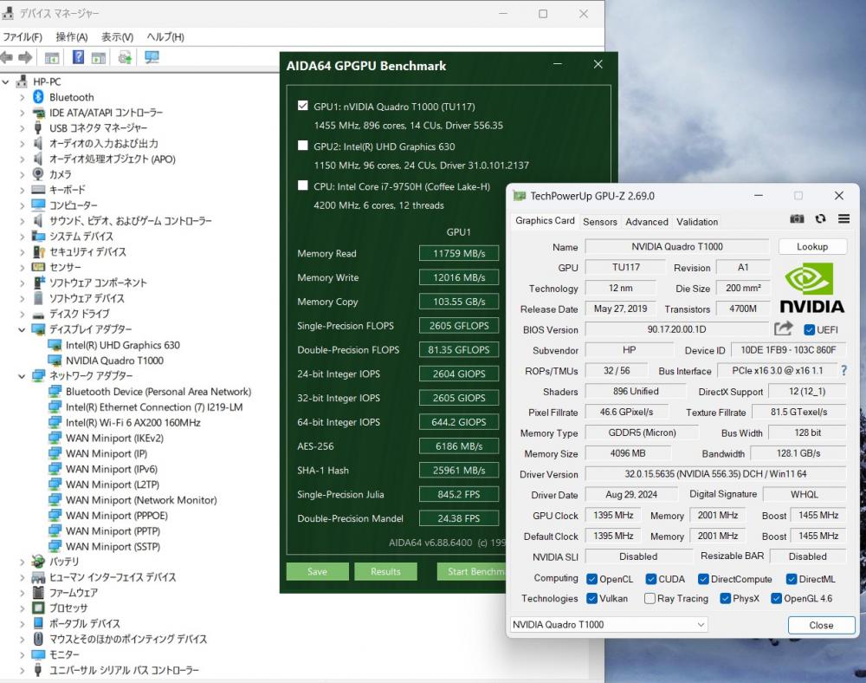Click the GPU-Z screenshot camera icon
Viewport: 866px width, 683px height.
(797, 220)
